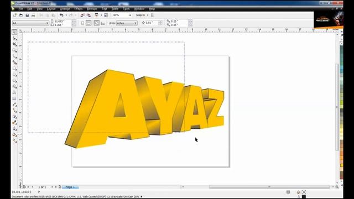The height and width of the screenshot is (199, 354).
Task: Select the Smart Fill tool
Action: [x=14, y=62]
